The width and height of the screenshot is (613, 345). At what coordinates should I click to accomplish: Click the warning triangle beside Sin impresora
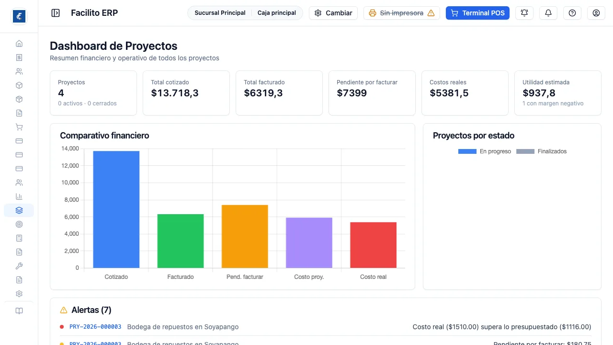point(431,13)
